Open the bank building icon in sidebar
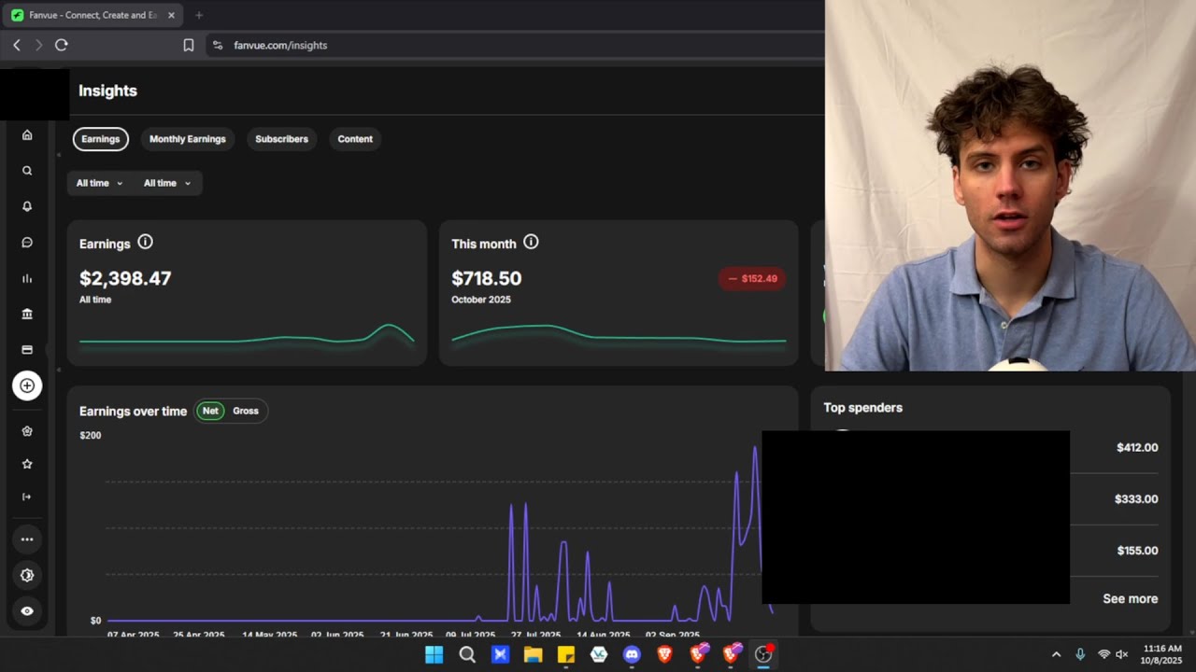 27,314
